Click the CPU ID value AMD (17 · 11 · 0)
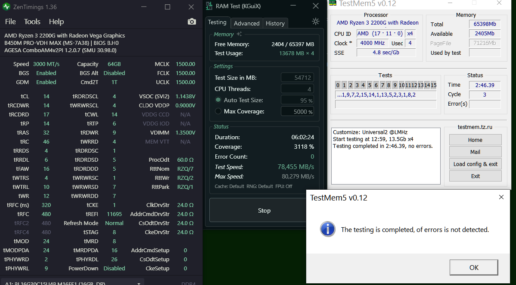 pyautogui.click(x=380, y=34)
